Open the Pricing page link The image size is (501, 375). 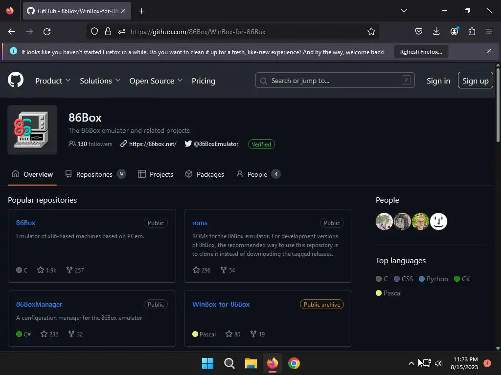coord(204,81)
